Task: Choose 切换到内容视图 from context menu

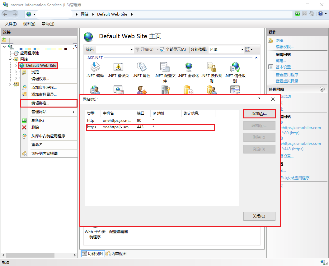Action: click(49, 153)
